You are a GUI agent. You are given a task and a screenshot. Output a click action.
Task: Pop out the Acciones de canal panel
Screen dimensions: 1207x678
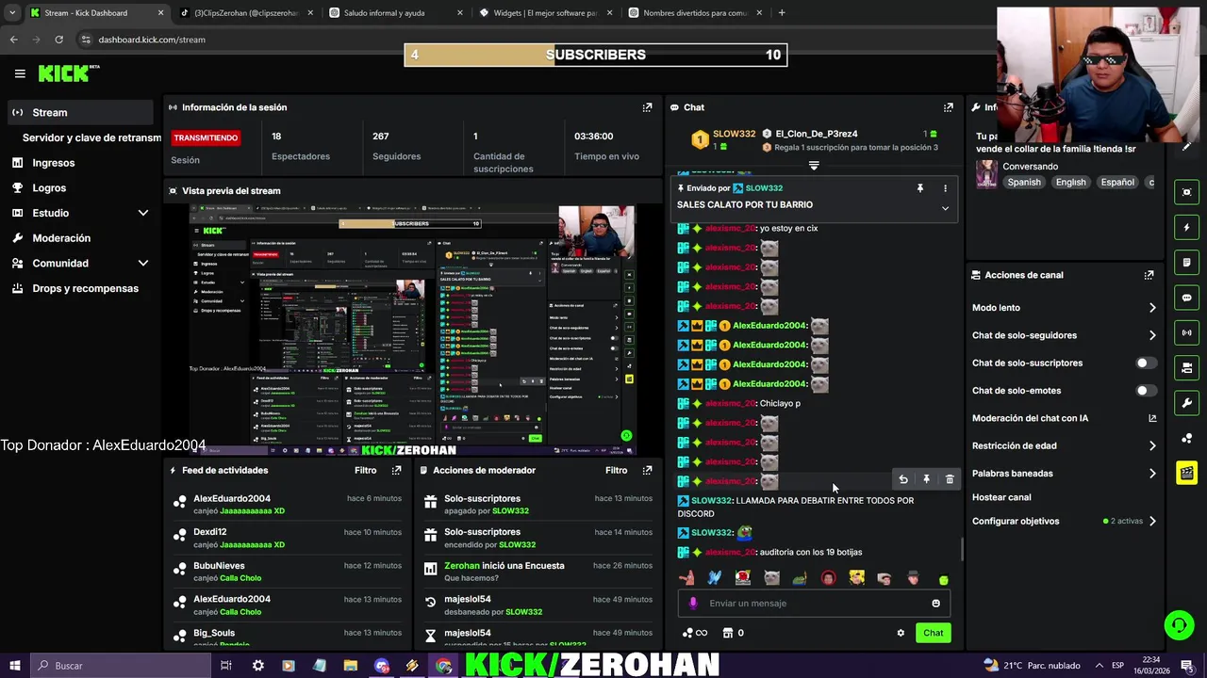coord(1149,275)
